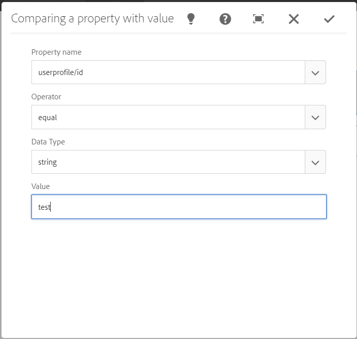This screenshot has width=357, height=339.
Task: Click the userprofile/id text field
Action: pos(168,72)
